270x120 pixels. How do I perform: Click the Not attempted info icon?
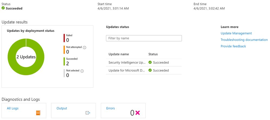tap(85, 47)
